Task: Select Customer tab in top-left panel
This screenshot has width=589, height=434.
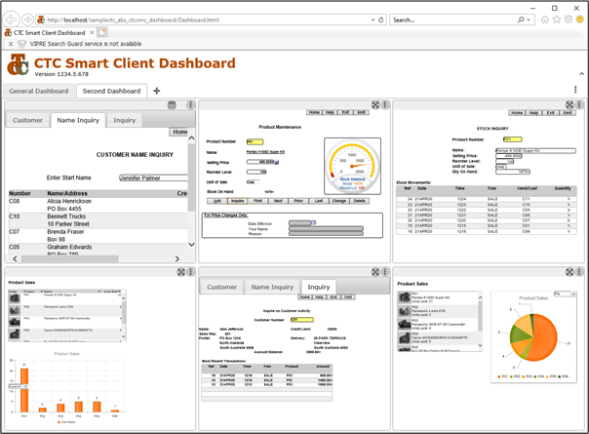Action: point(27,121)
